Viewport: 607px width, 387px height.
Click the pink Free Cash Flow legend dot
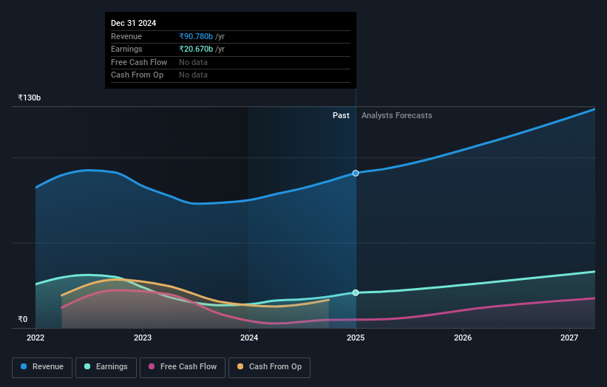152,366
